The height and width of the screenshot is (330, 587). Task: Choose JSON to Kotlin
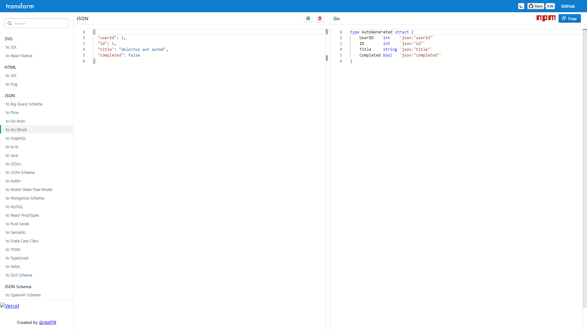pyautogui.click(x=37, y=181)
